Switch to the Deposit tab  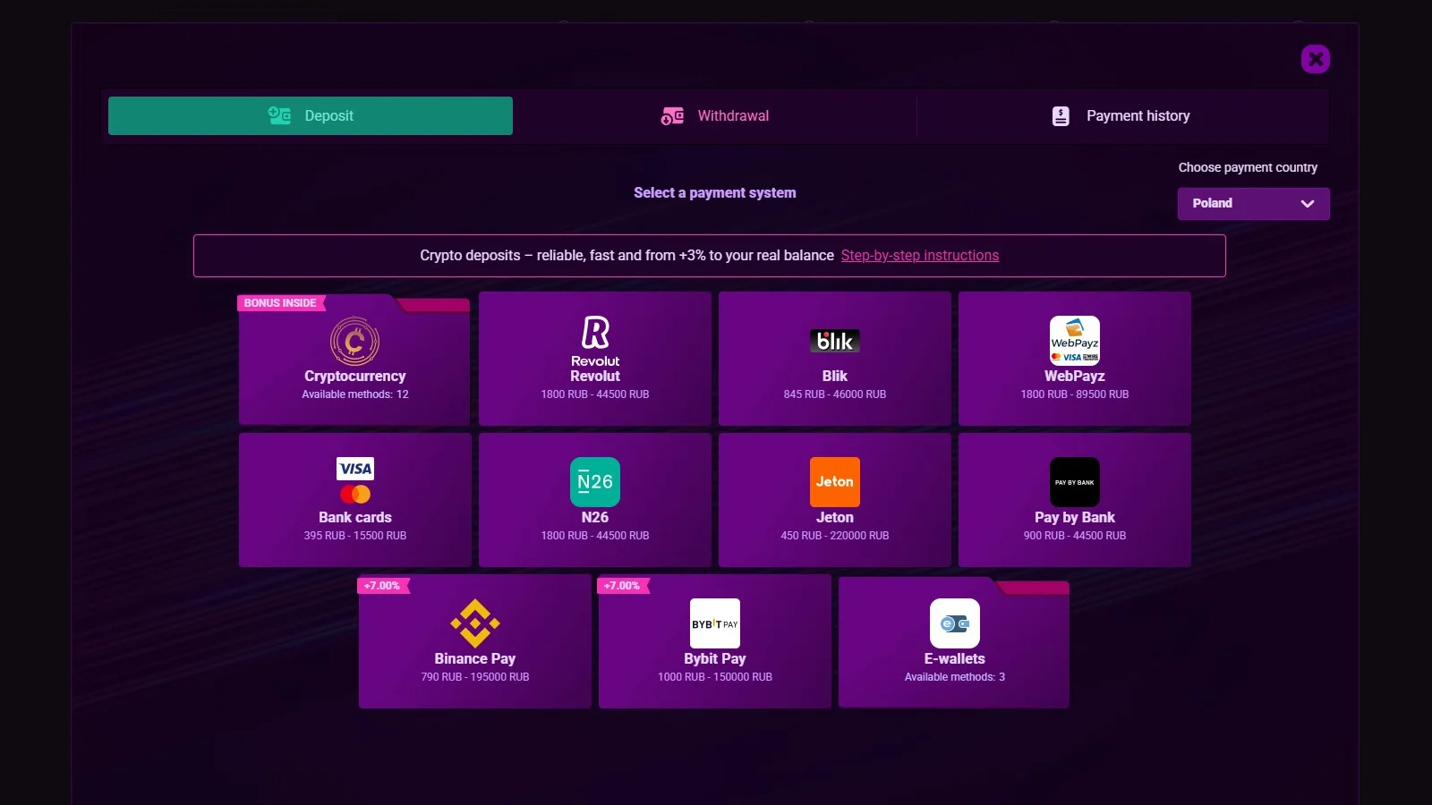point(311,115)
